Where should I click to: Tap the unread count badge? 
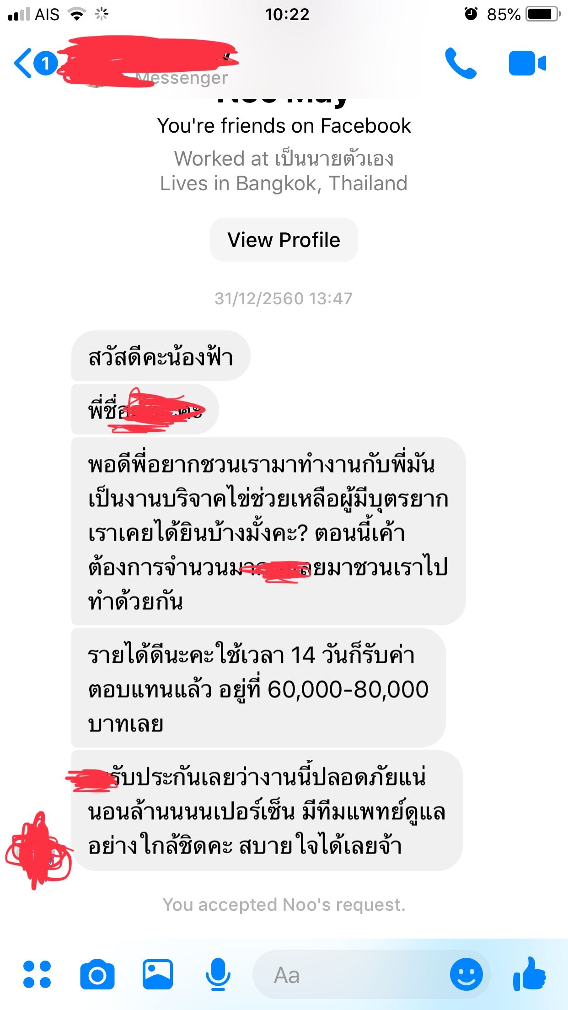tap(45, 63)
